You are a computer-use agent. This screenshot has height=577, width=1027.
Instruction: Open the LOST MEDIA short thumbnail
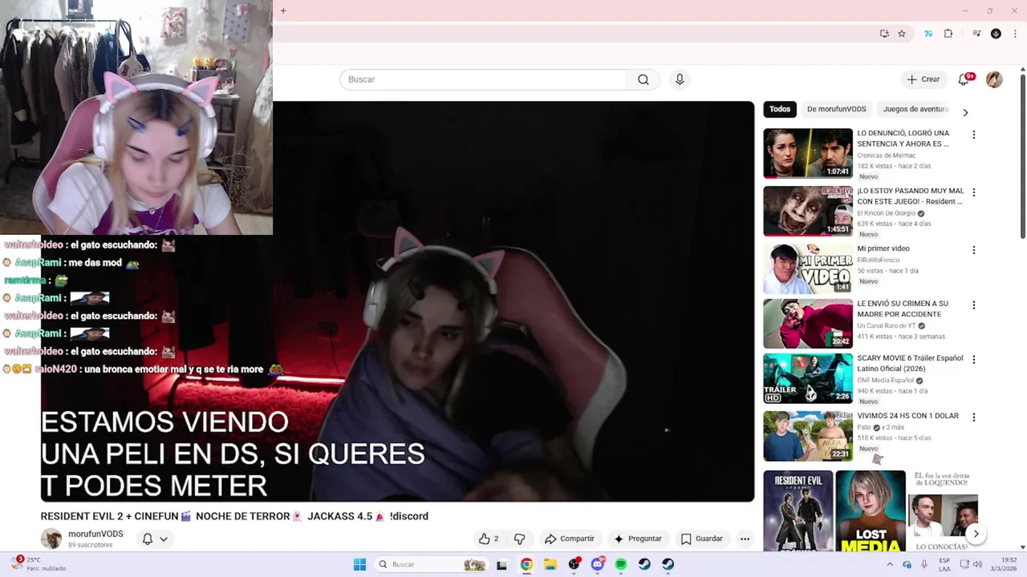871,511
